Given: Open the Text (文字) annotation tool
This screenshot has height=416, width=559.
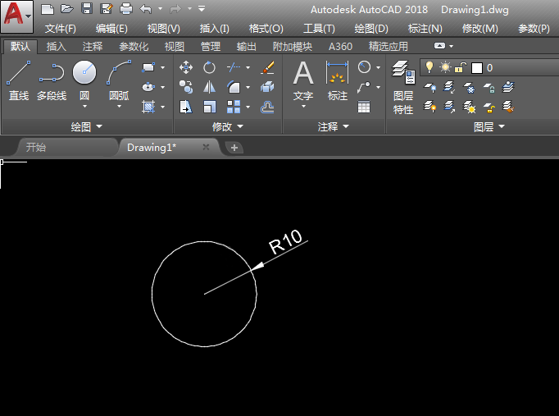Looking at the screenshot, I should click(303, 80).
